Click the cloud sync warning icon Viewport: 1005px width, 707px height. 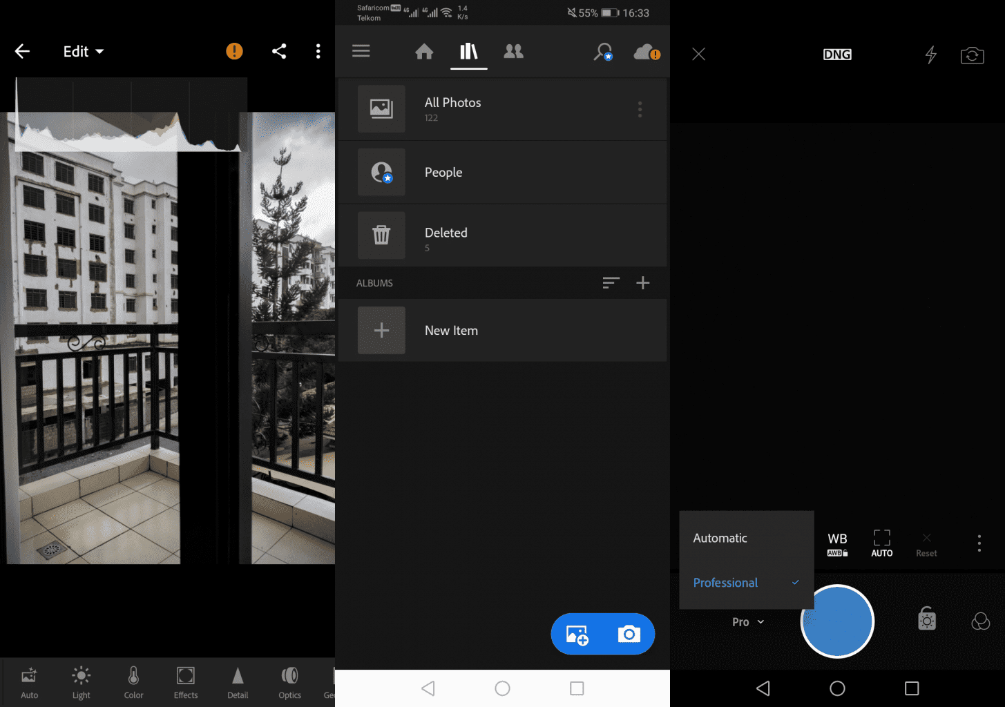[647, 52]
